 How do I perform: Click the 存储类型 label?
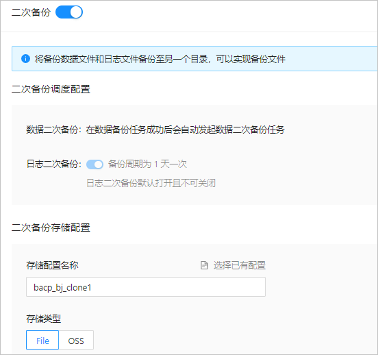pyautogui.click(x=44, y=319)
